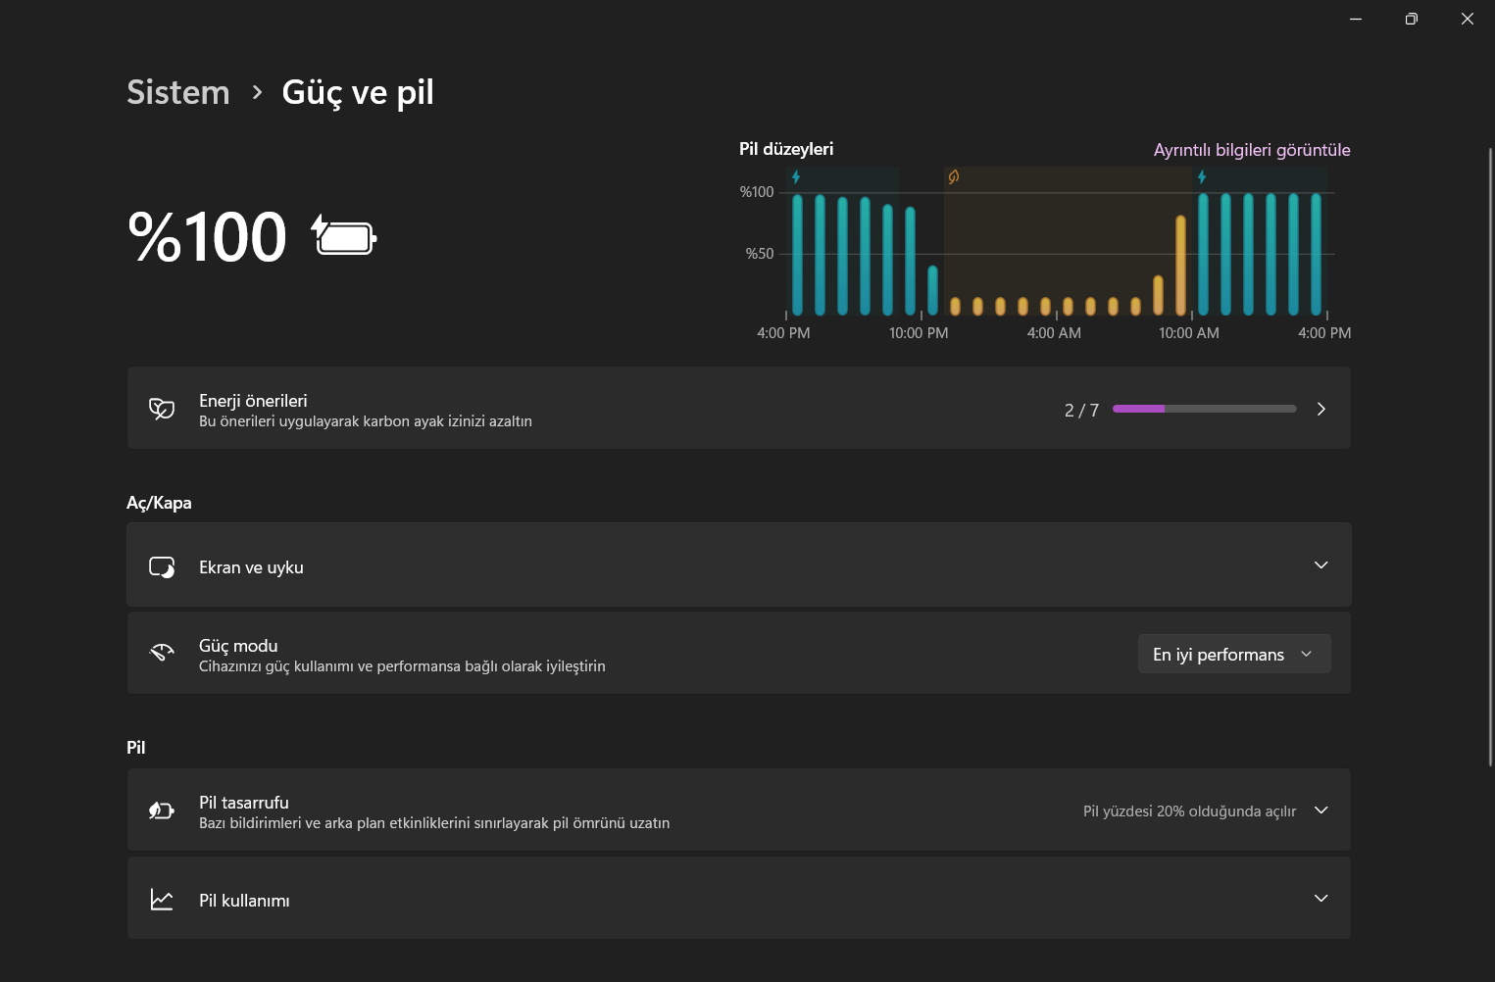The height and width of the screenshot is (982, 1495).
Task: Open the En iyi performans power mode dropdown
Action: click(1234, 654)
